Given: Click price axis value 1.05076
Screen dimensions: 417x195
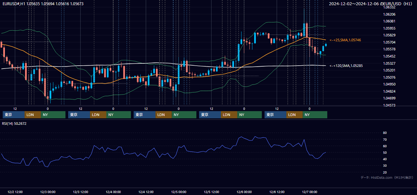Looking at the screenshot, I should click(389, 77).
